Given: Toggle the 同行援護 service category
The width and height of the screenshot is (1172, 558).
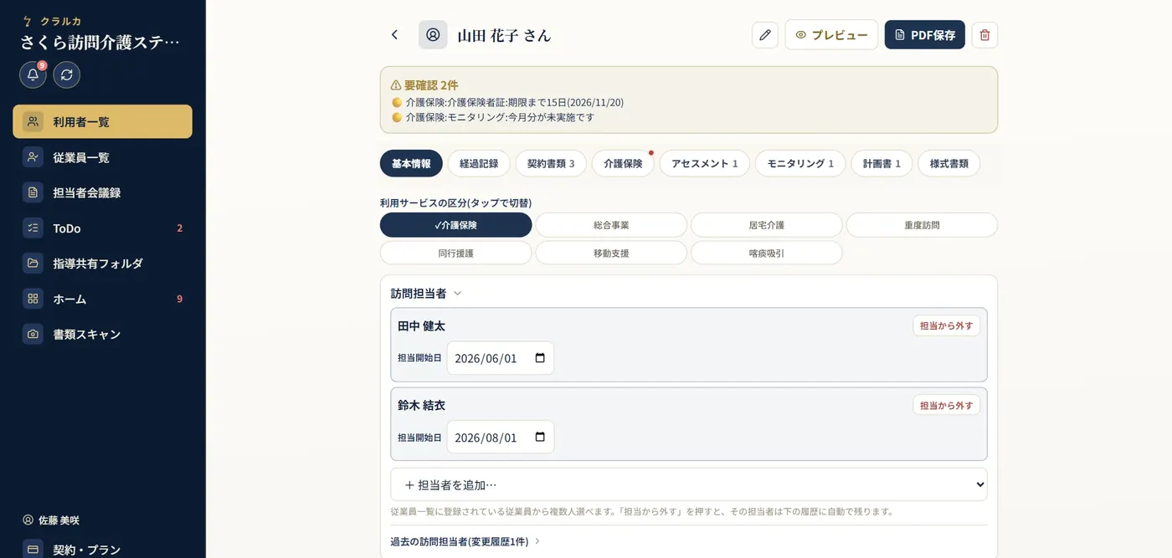Looking at the screenshot, I should (455, 253).
